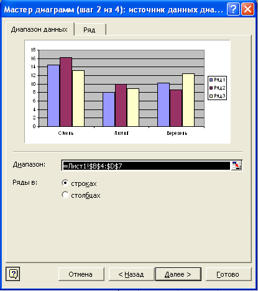Click the Січень axis label in preview

66,133
